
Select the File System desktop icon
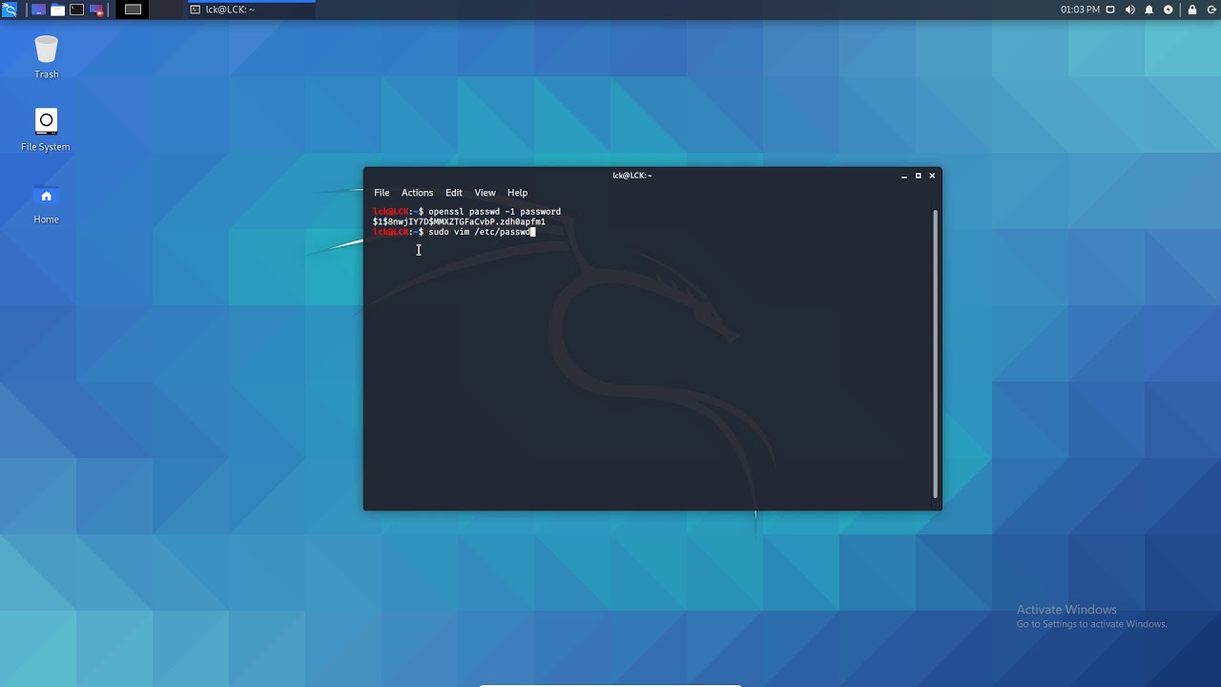46,130
